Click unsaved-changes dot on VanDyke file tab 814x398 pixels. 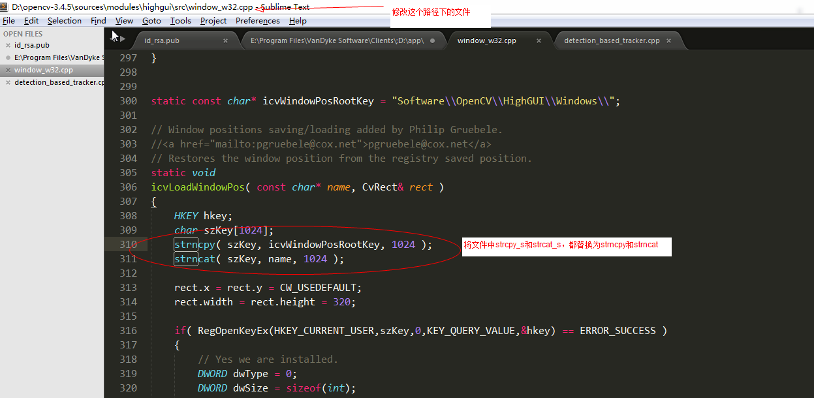431,40
